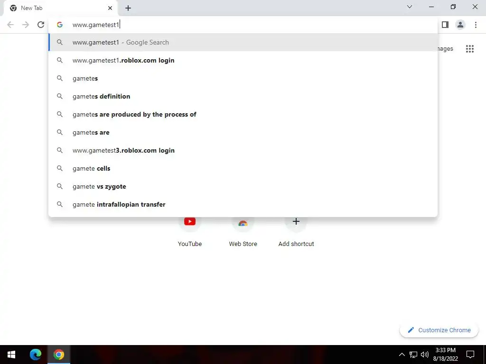
Task: Open the clock showing 3:33 PM
Action: [445, 355]
